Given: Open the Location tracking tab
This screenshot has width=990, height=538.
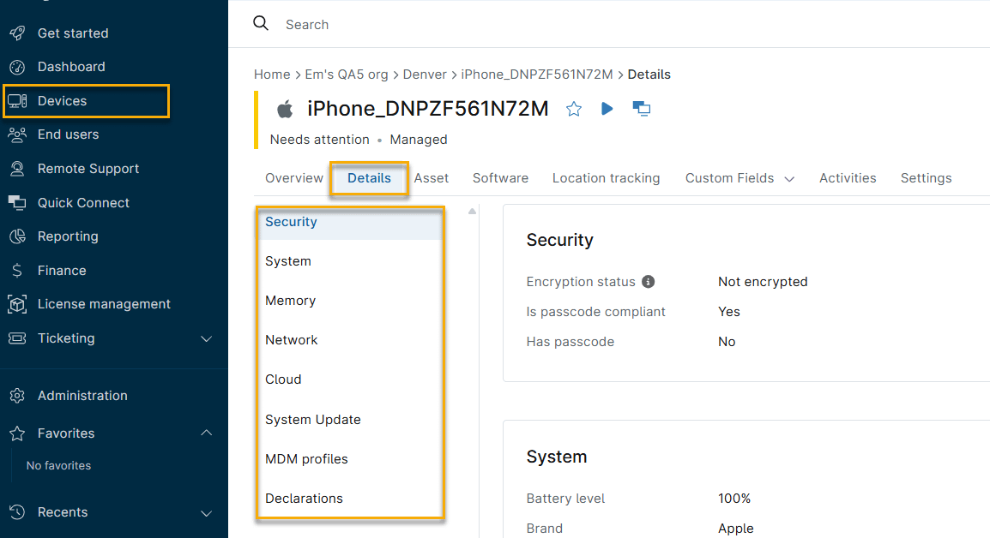Looking at the screenshot, I should (x=606, y=178).
